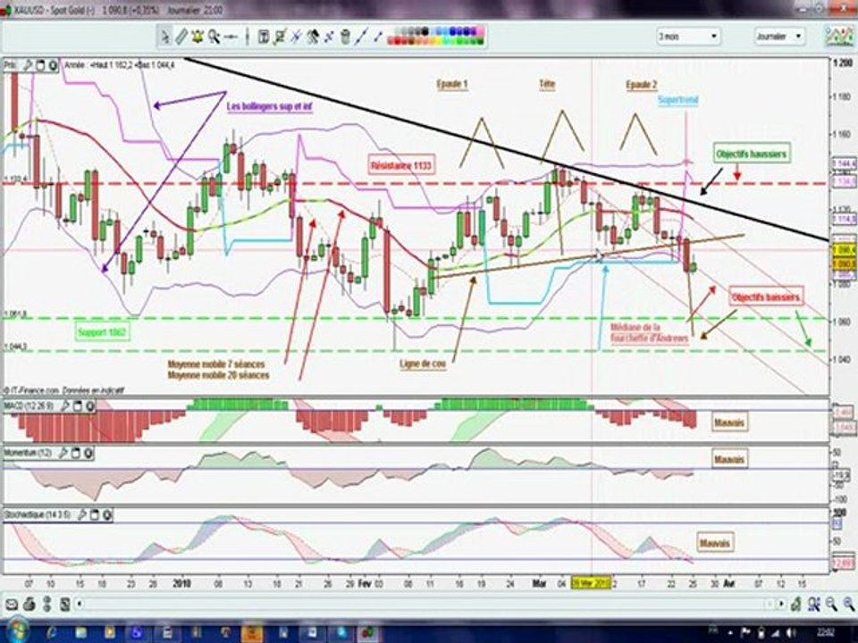The width and height of the screenshot is (858, 643).
Task: Select the crossed lines tool
Action: 296,37
